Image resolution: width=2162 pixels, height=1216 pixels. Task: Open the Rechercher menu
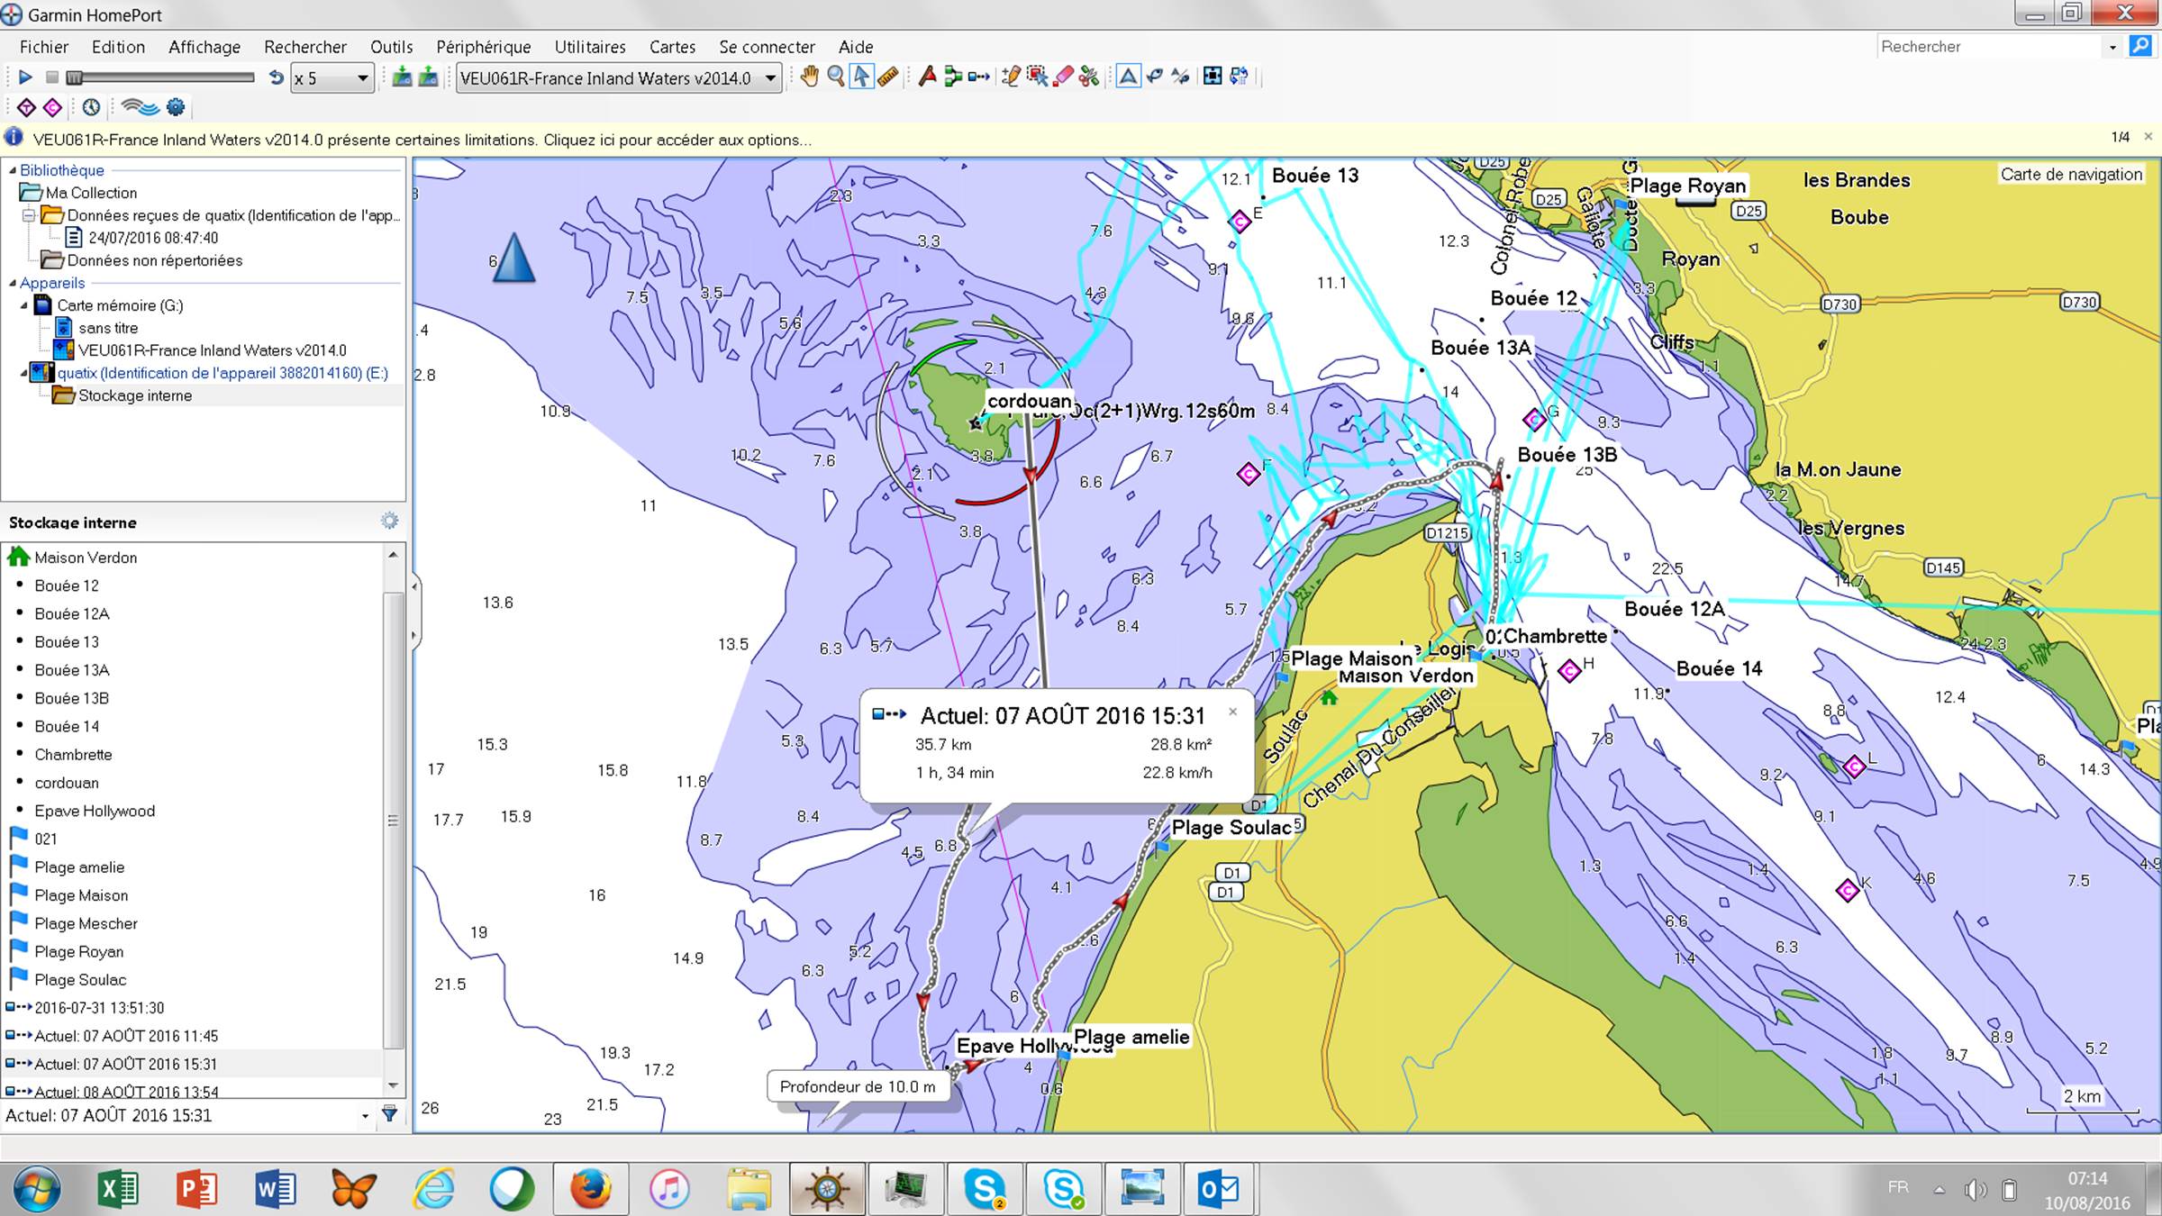pos(305,47)
